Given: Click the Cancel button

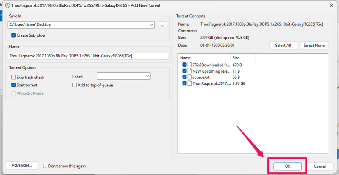Looking at the screenshot, I should pos(320,167).
